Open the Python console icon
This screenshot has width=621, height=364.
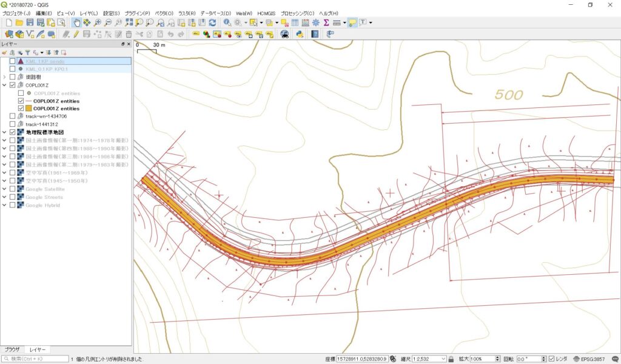click(x=300, y=34)
